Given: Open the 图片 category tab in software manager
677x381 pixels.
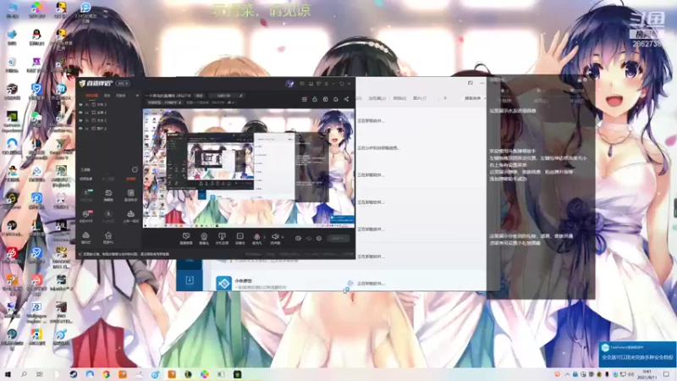Looking at the screenshot, I should pos(419,98).
